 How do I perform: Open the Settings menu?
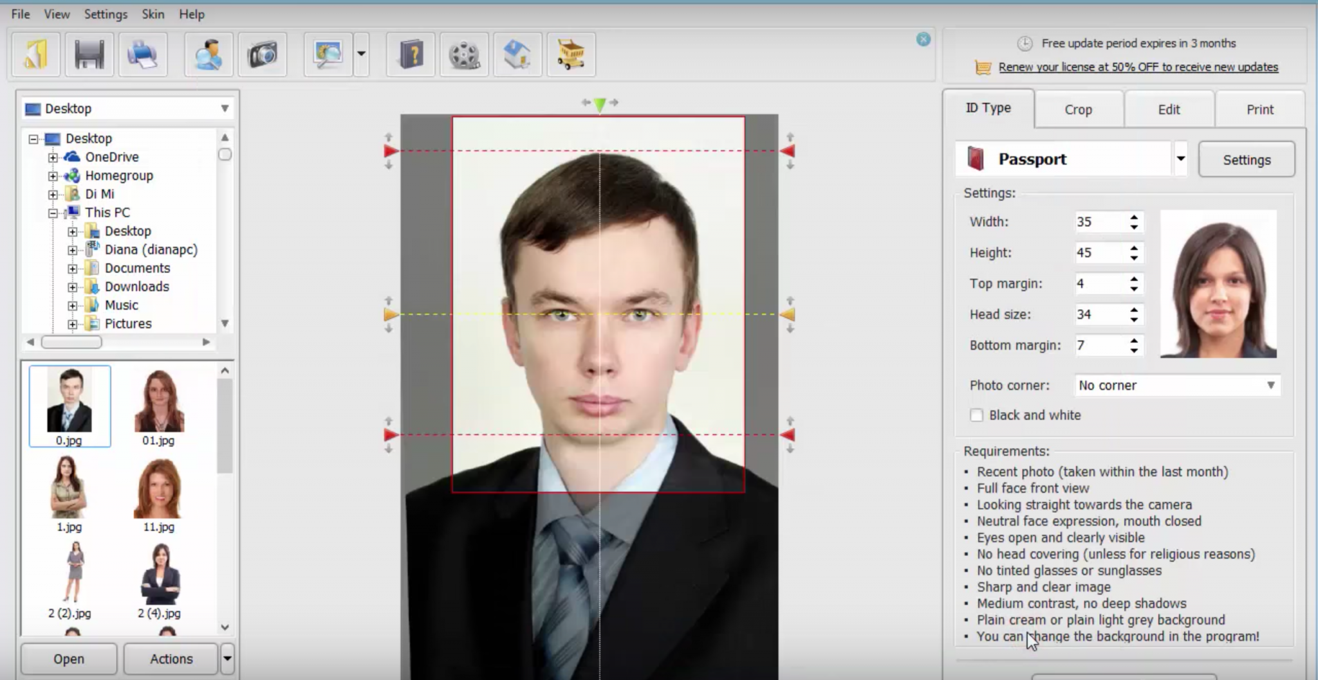point(106,13)
